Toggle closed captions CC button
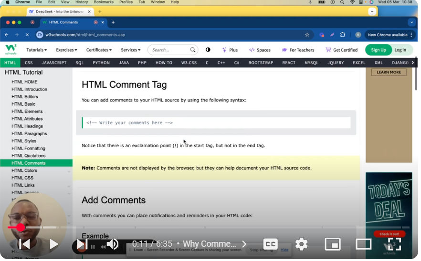 tap(270, 244)
